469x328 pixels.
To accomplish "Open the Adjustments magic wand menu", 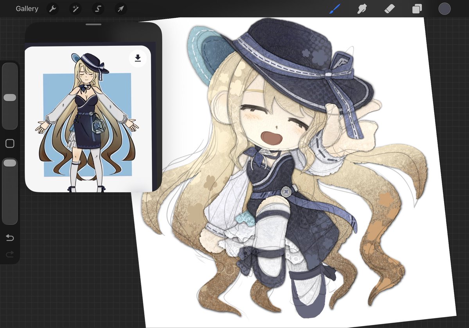I will [x=75, y=9].
